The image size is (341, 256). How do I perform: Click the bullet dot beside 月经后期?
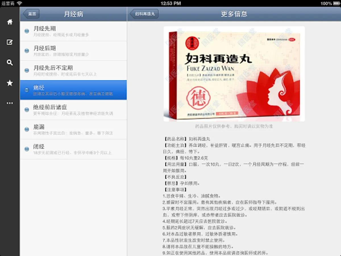tap(27, 51)
